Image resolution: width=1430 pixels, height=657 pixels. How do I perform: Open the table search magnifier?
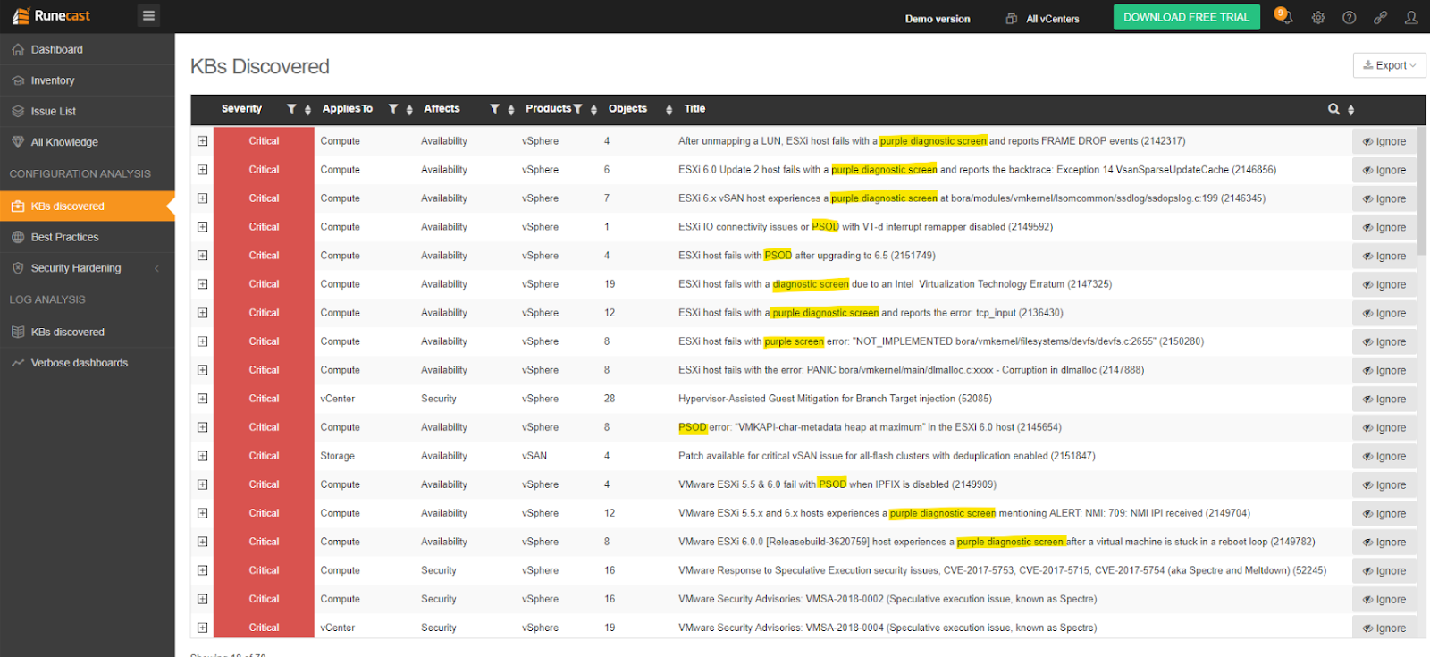(x=1333, y=109)
